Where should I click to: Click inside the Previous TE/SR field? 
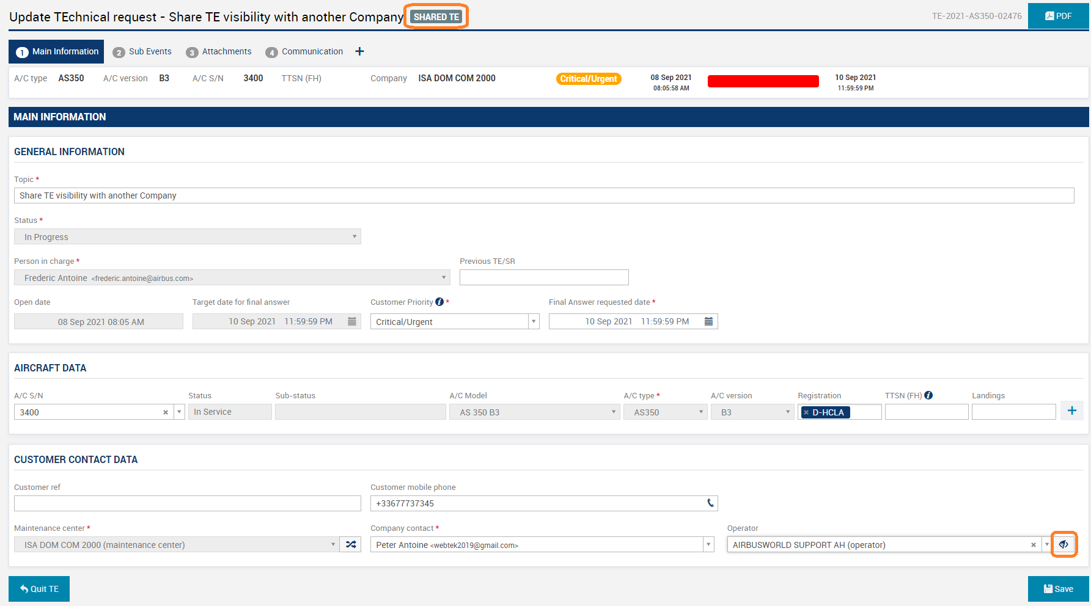point(543,277)
